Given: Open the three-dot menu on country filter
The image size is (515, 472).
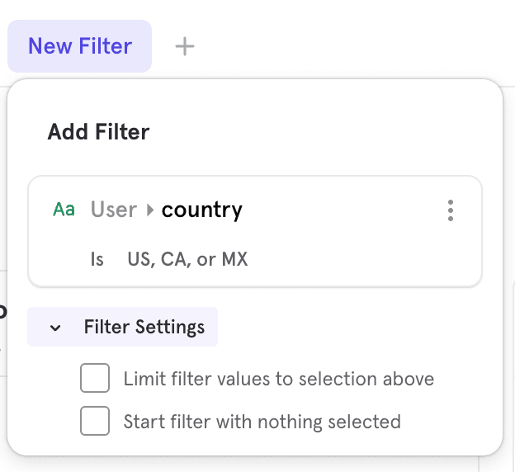Looking at the screenshot, I should [x=451, y=210].
